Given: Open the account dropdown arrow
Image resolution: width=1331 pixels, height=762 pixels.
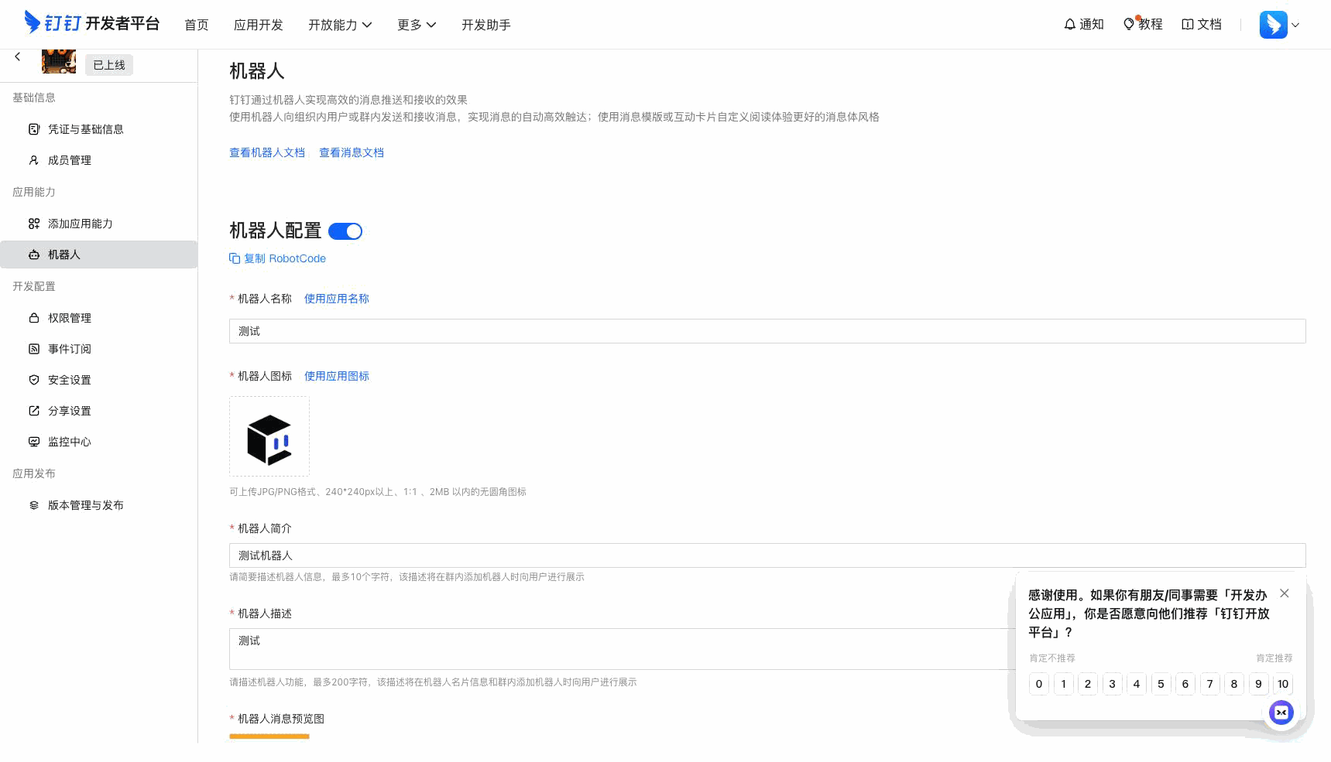Looking at the screenshot, I should point(1295,25).
